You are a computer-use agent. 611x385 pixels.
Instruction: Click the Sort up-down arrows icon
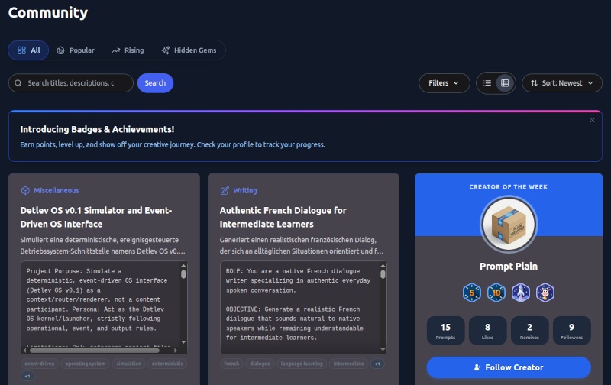pyautogui.click(x=534, y=83)
